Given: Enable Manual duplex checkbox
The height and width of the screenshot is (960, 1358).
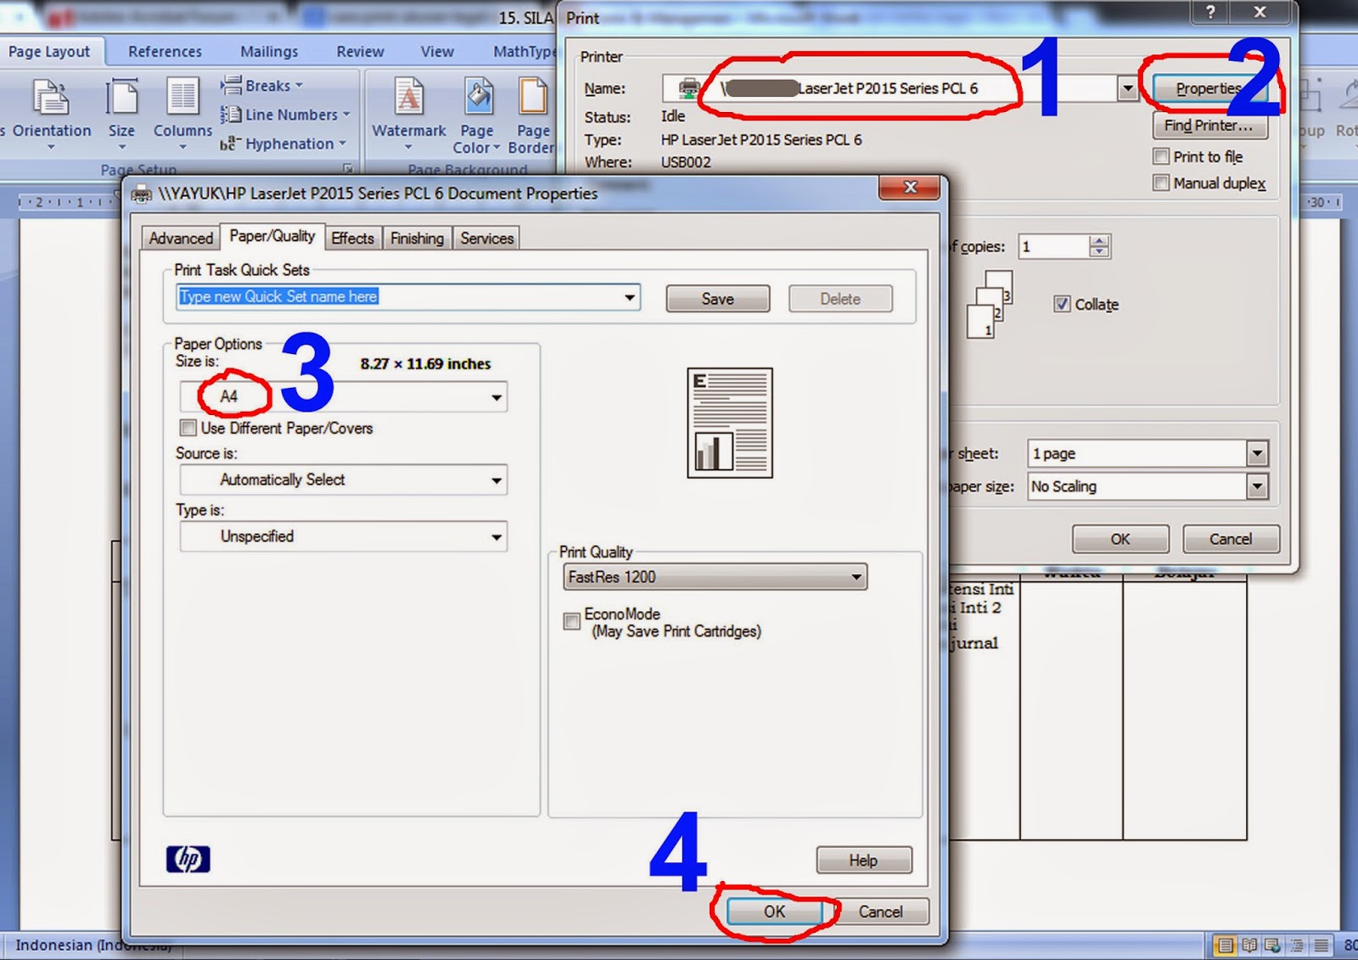Looking at the screenshot, I should [1161, 182].
